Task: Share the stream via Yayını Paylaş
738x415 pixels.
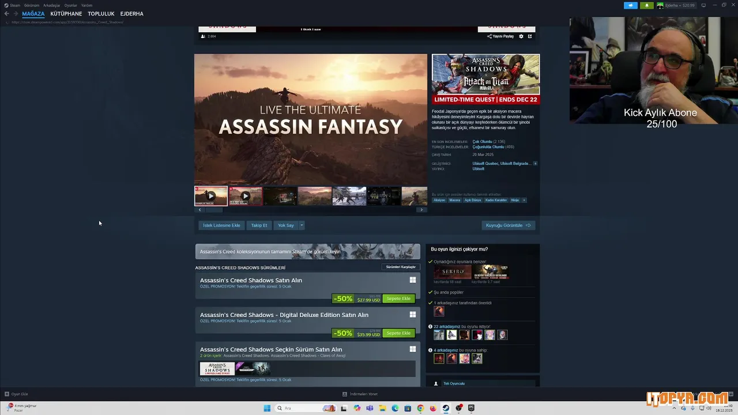Action: (x=500, y=36)
